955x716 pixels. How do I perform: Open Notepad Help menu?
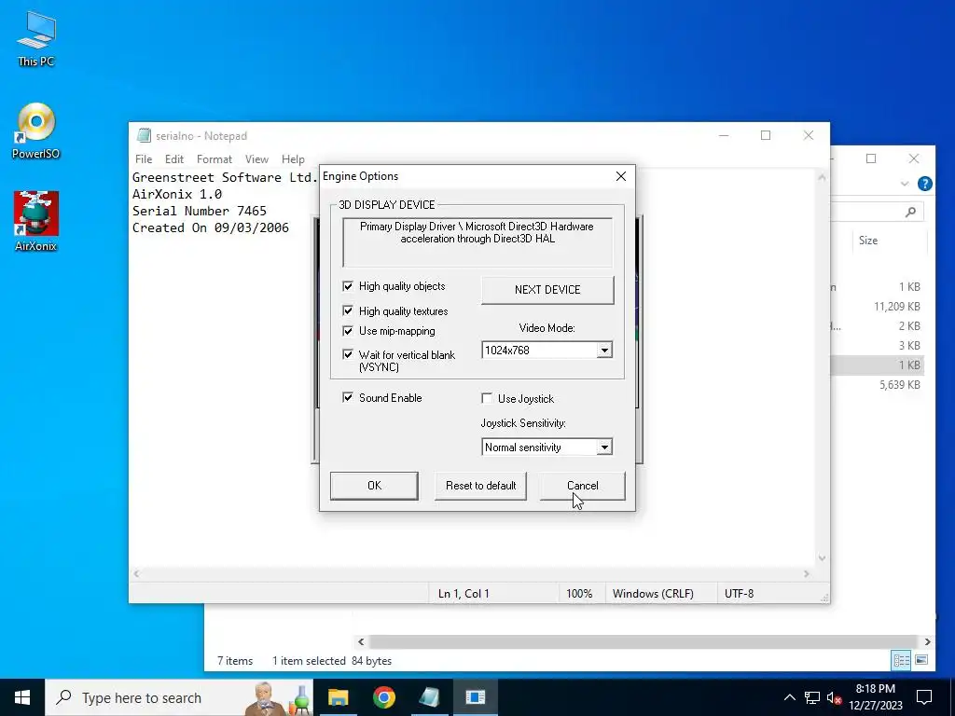tap(293, 158)
